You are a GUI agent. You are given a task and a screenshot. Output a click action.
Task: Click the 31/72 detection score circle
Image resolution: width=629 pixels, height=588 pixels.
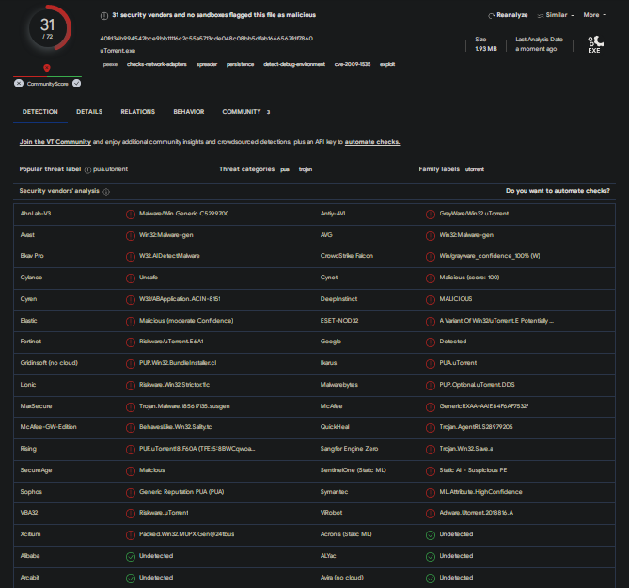coord(47,31)
